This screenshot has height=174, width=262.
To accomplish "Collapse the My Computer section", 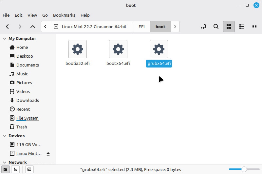I will (5, 39).
